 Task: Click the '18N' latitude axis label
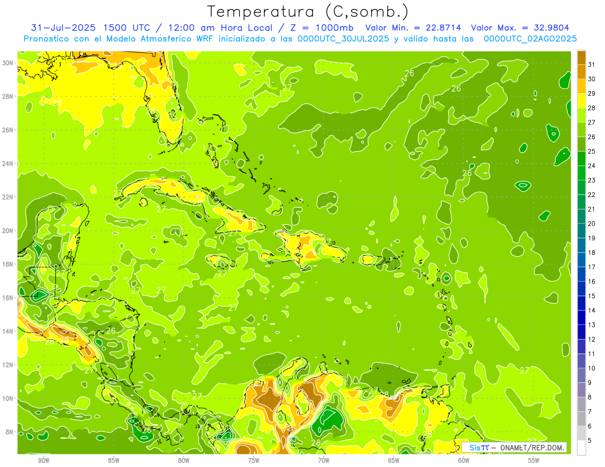tap(8, 264)
